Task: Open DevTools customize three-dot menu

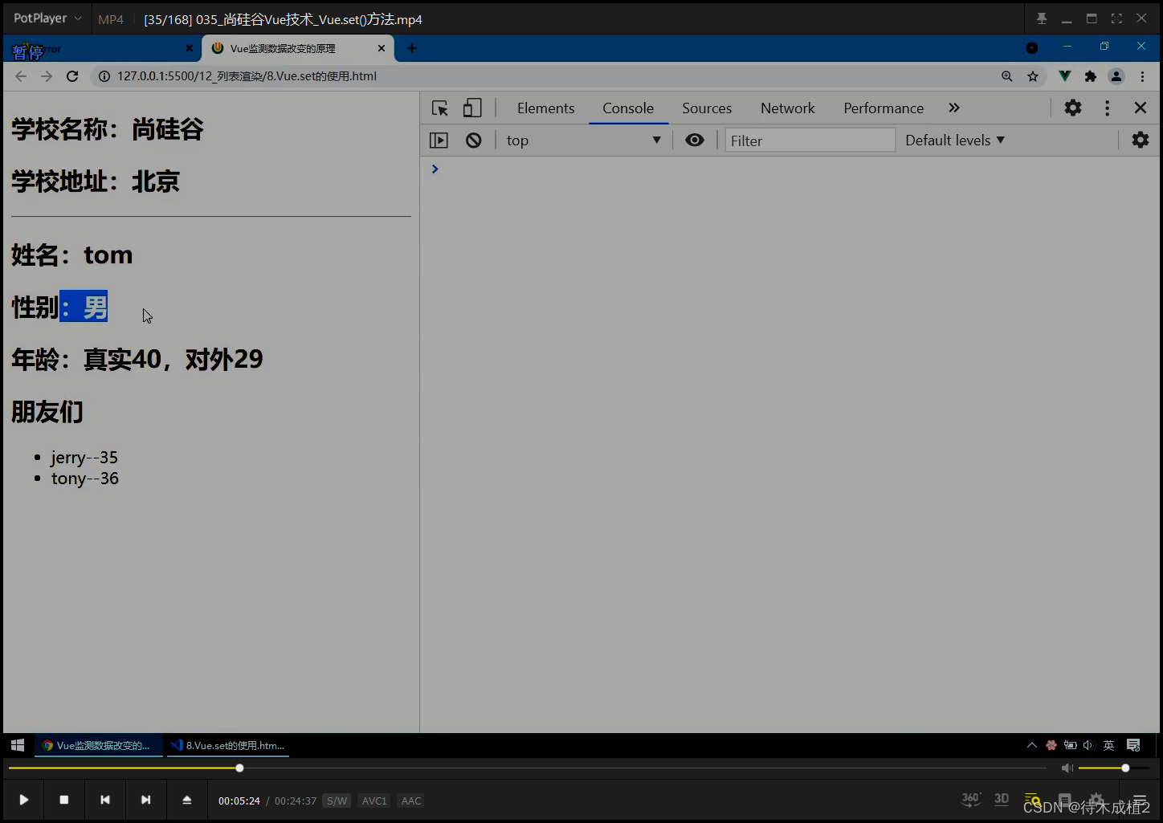Action: [1108, 108]
